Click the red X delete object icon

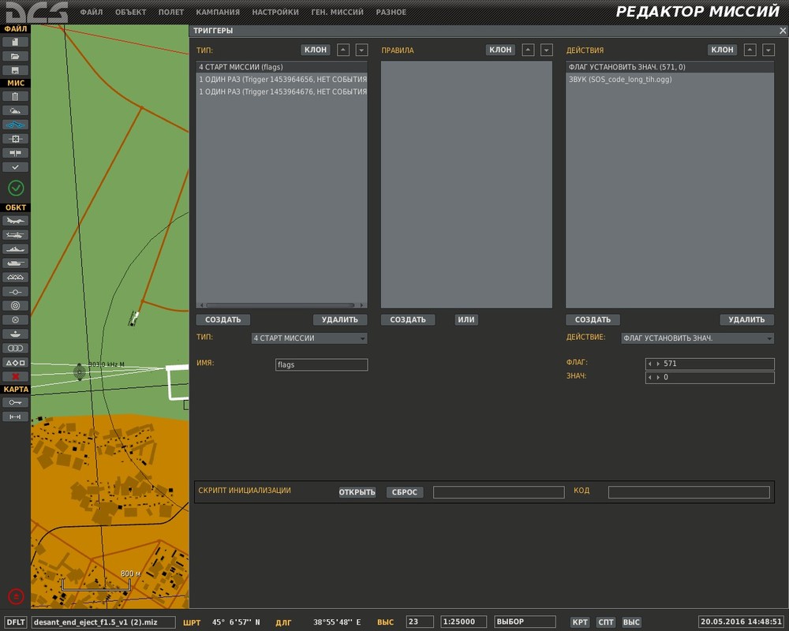click(x=16, y=376)
